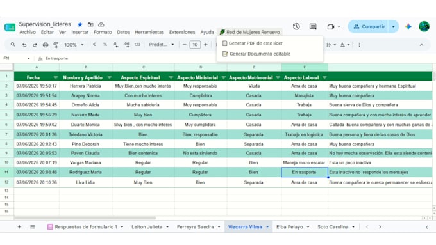This screenshot has height=245, width=436.
Task: Switch to Ferreyra Sandra sheet tab
Action: click(x=195, y=227)
